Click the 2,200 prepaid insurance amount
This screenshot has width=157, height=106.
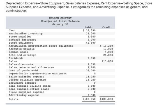(91, 40)
